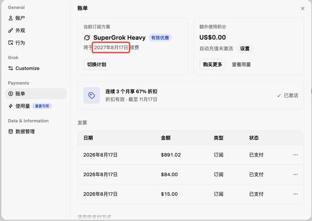Click the 有效优惠 badge
Image resolution: width=312 pixels, height=221 pixels.
160,38
